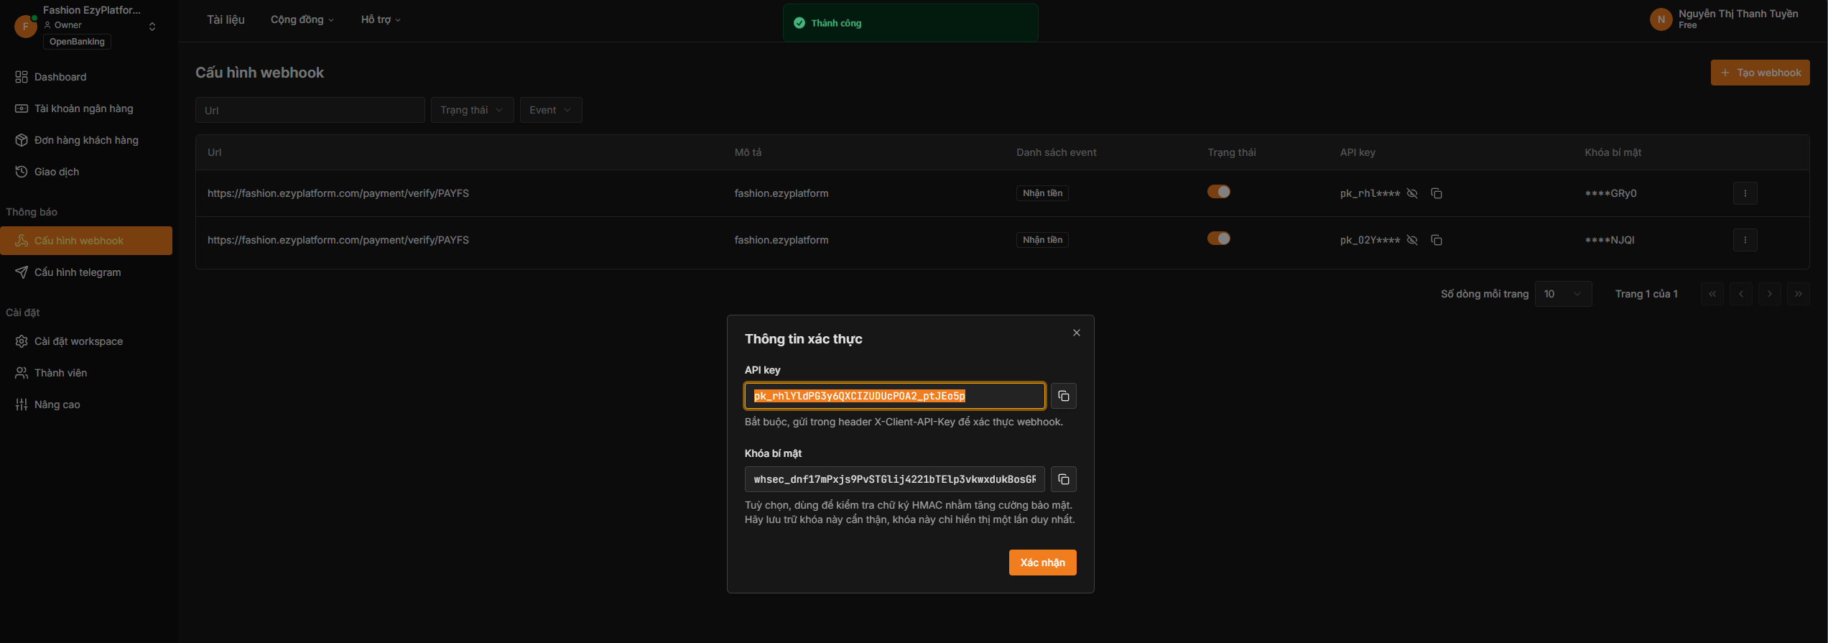Click the Tạo webhook button

pos(1760,73)
